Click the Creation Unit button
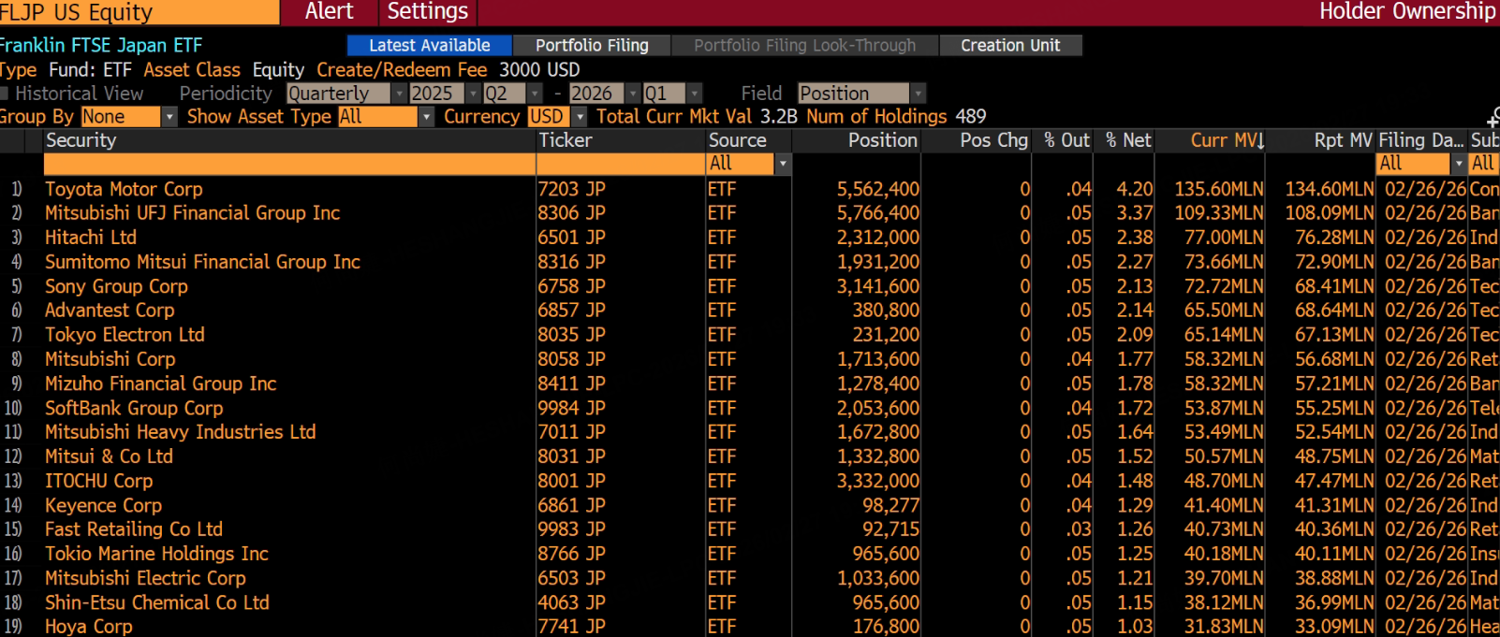Image resolution: width=1500 pixels, height=637 pixels. pyautogui.click(x=1009, y=45)
